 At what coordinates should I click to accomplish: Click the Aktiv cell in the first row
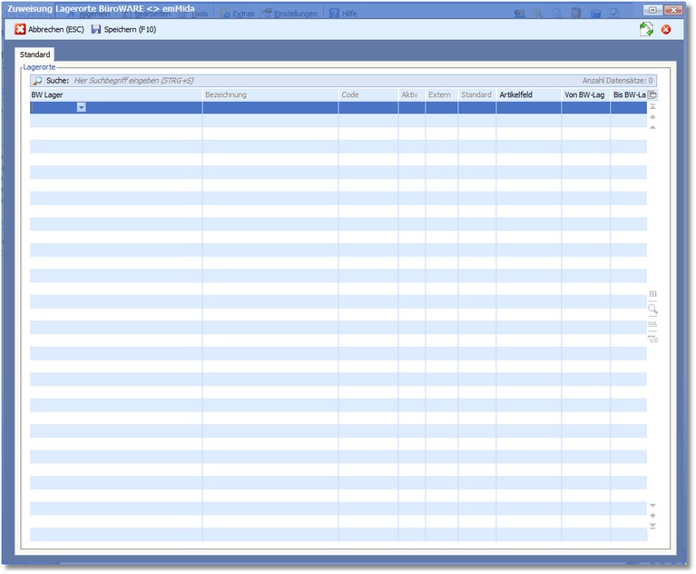411,107
